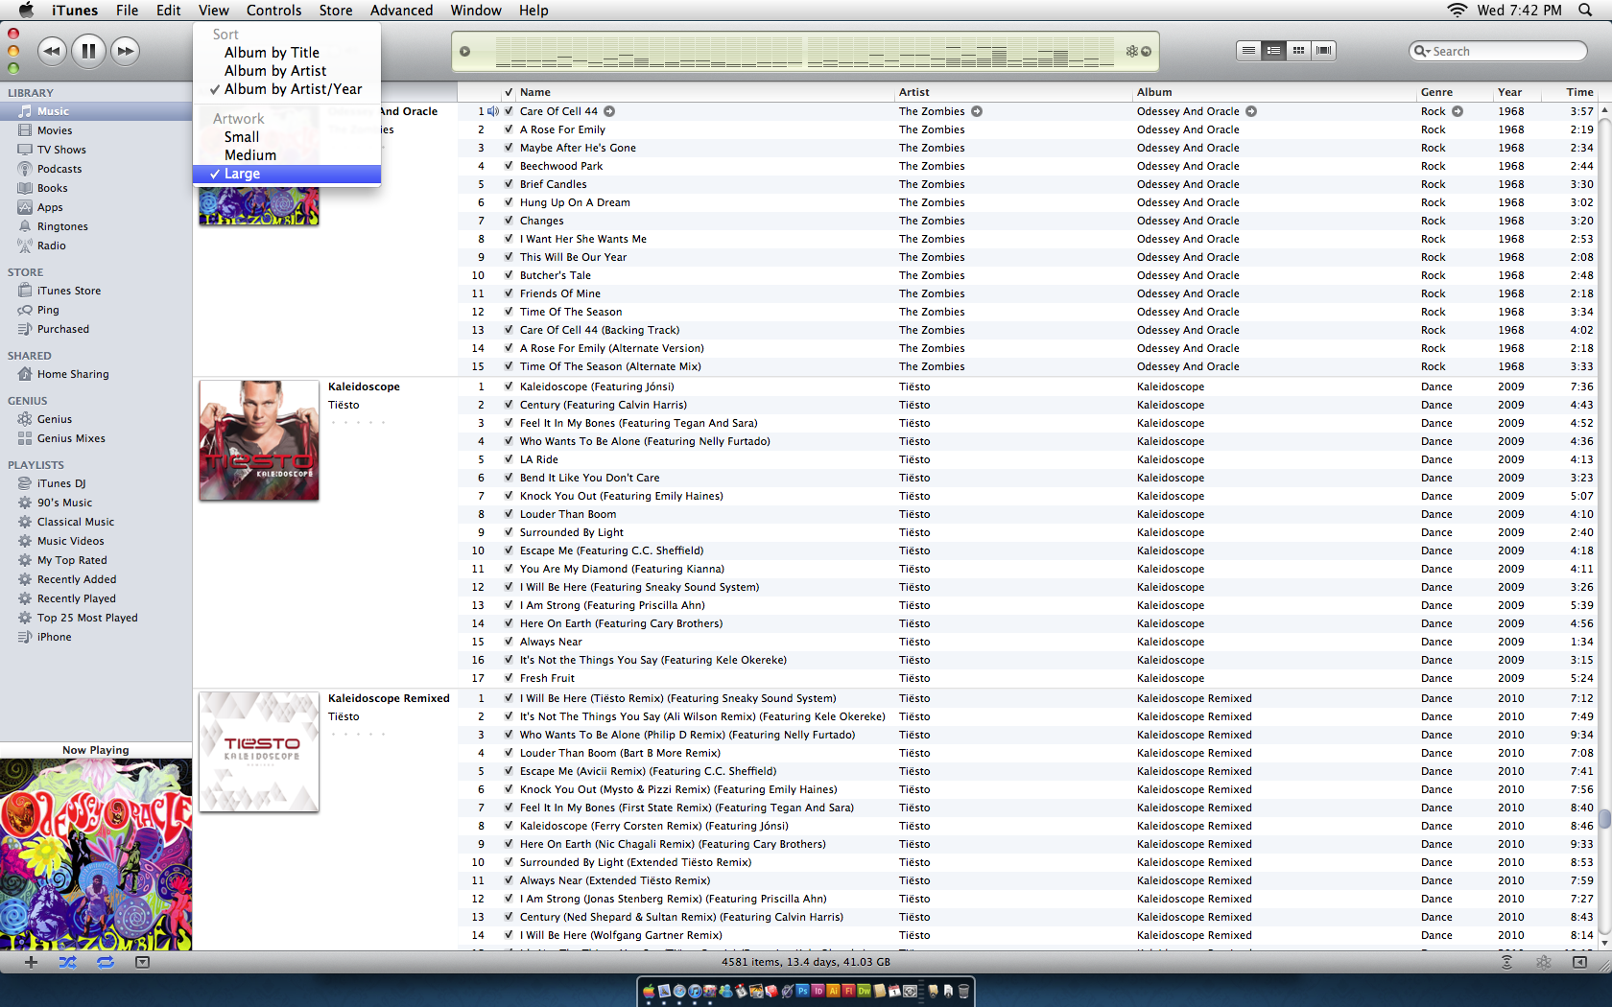
Task: Open the Books library
Action: tap(52, 188)
